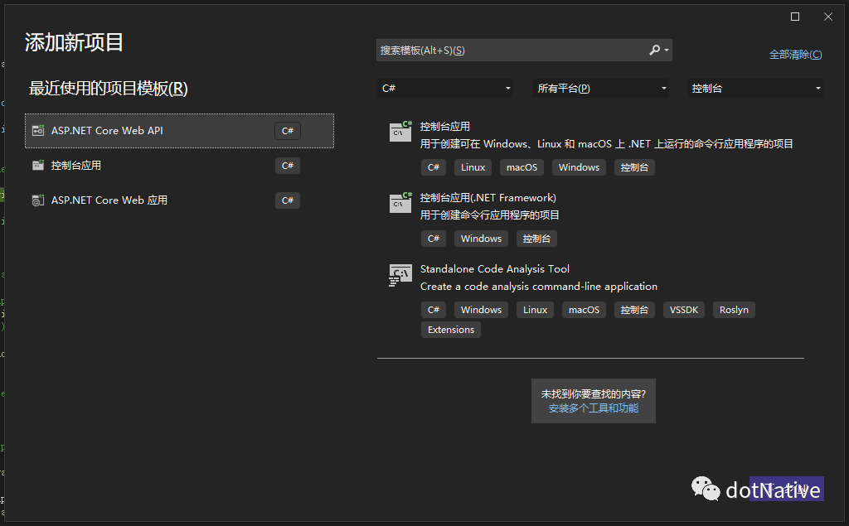
Task: Choose 控制台应用(.NET Framework) template title
Action: point(488,198)
